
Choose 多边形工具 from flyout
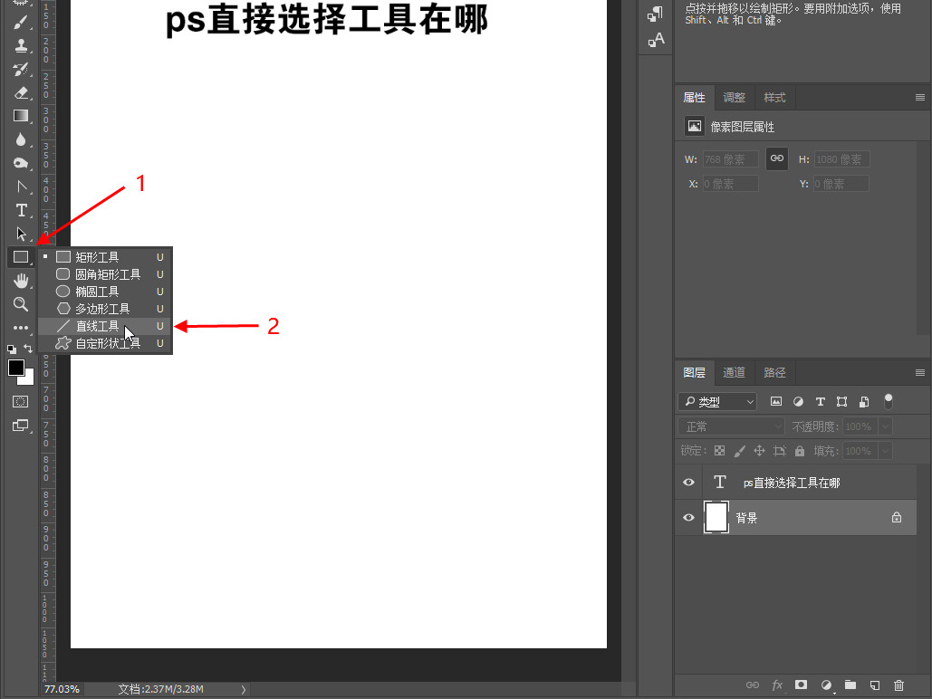[105, 309]
